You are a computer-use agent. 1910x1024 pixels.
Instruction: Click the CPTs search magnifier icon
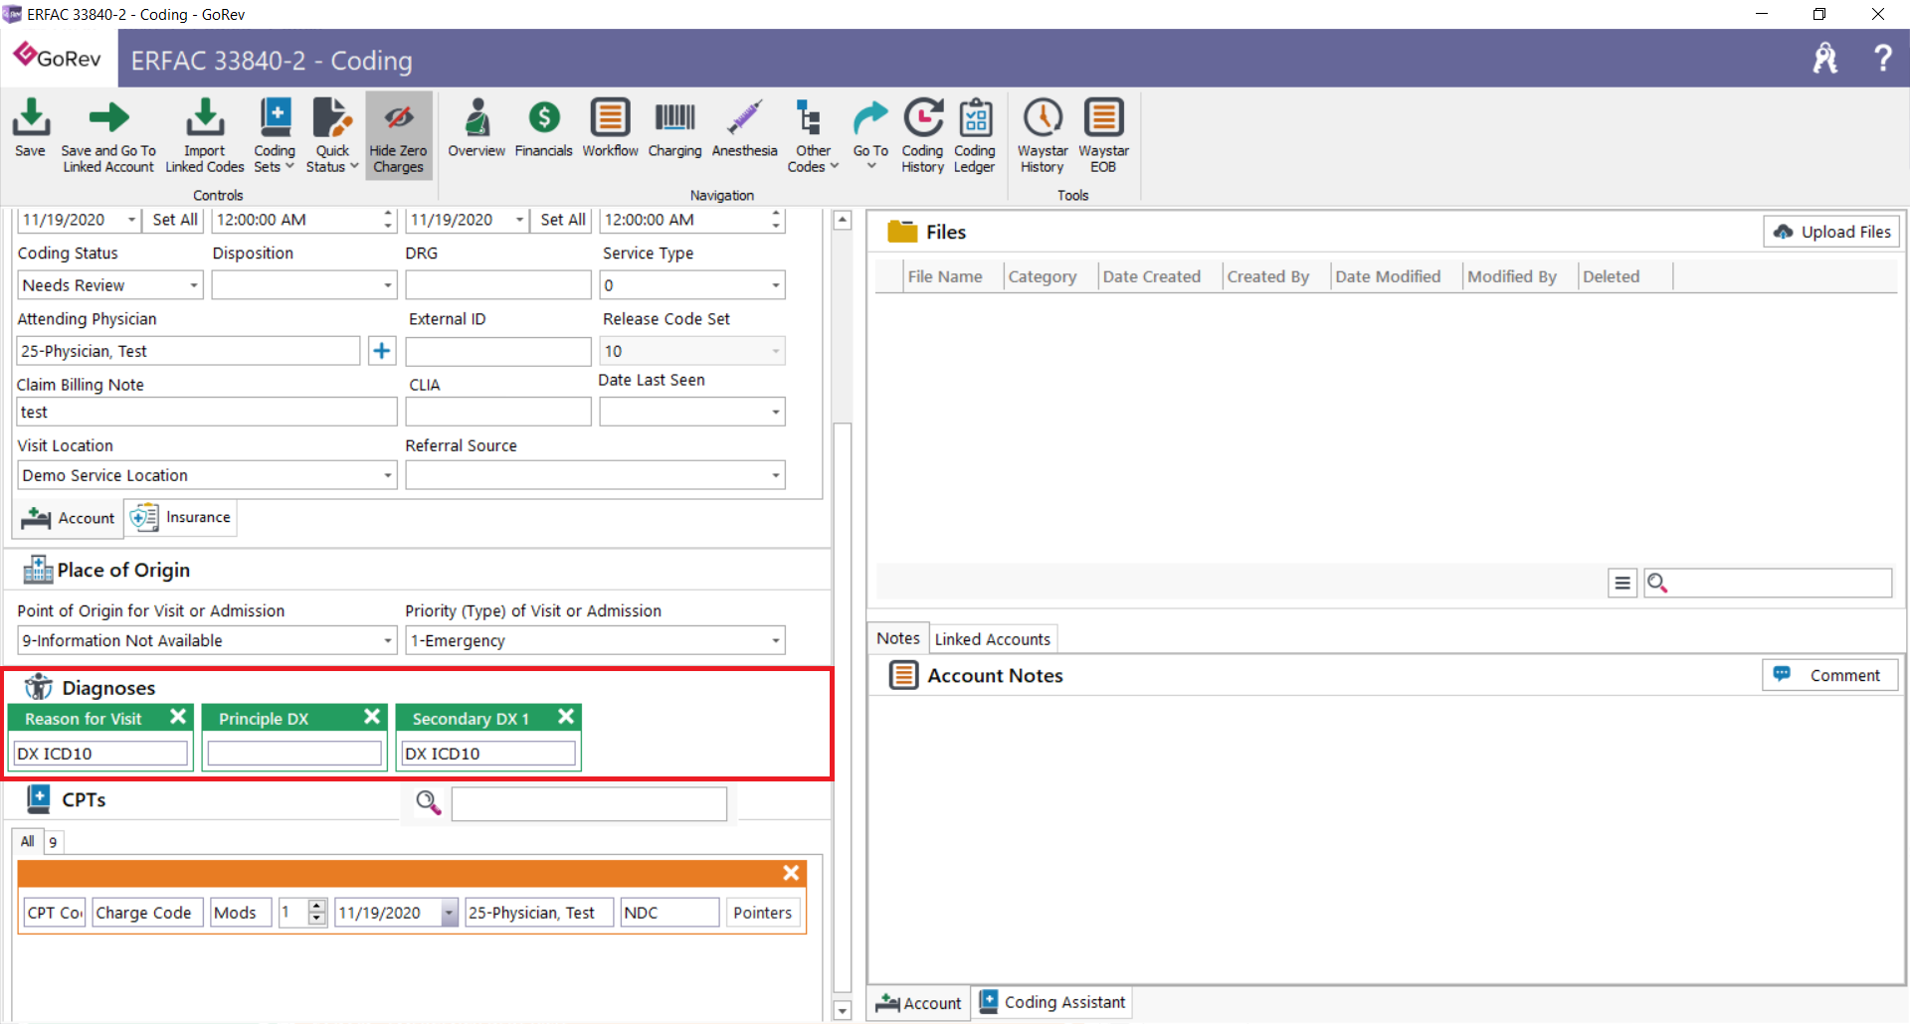coord(429,802)
